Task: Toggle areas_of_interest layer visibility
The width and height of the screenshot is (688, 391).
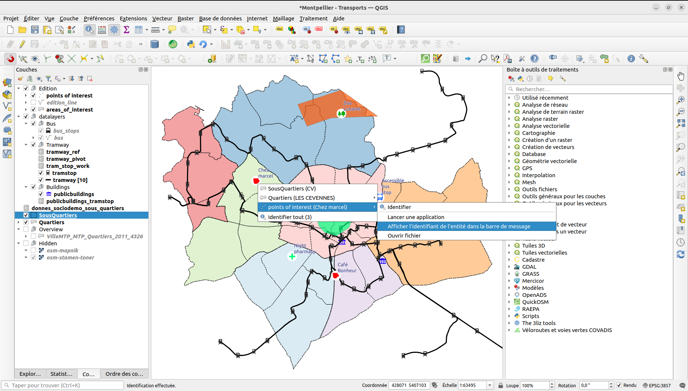Action: (33, 110)
